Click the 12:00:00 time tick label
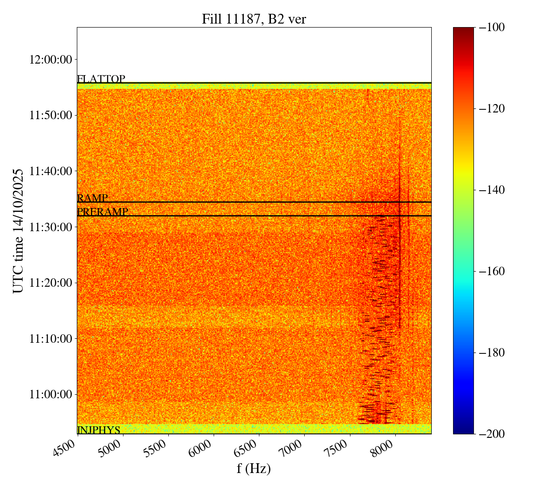The image size is (533, 489). click(51, 59)
